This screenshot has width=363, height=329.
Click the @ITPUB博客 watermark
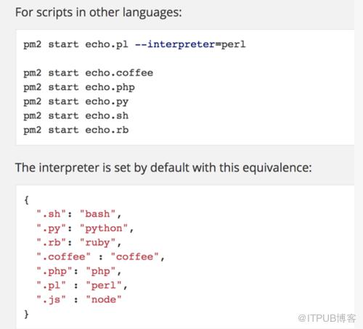point(327,318)
